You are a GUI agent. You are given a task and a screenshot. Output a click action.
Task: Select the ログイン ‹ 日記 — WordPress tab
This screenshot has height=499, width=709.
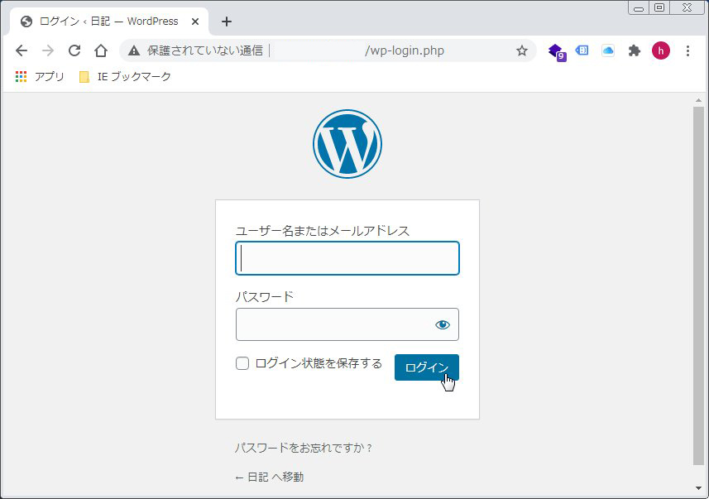pos(108,22)
